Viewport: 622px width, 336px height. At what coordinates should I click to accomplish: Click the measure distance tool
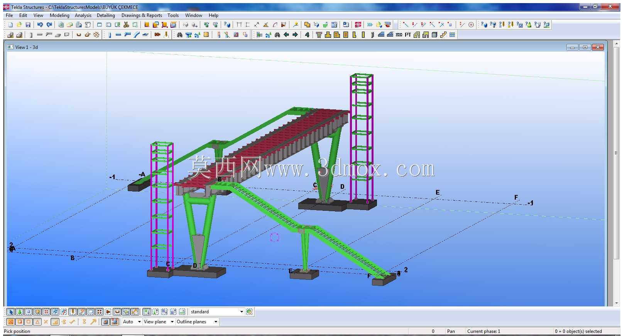tap(257, 25)
